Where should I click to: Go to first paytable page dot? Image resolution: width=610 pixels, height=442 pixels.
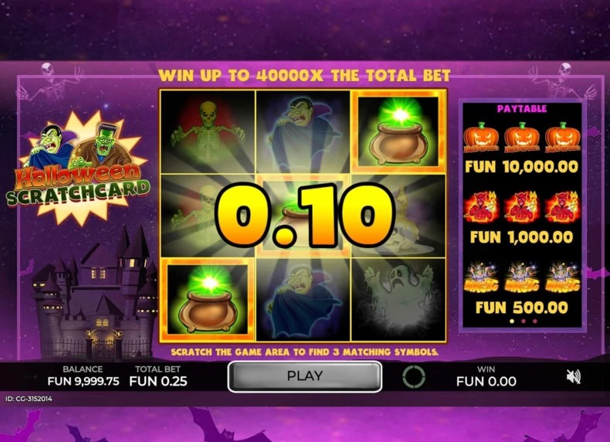512,321
